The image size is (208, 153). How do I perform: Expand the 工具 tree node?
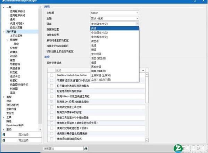[x=3, y=117]
